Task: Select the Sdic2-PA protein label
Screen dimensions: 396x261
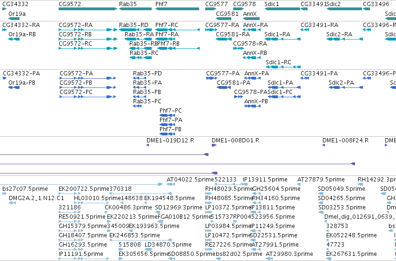Action: [x=342, y=83]
